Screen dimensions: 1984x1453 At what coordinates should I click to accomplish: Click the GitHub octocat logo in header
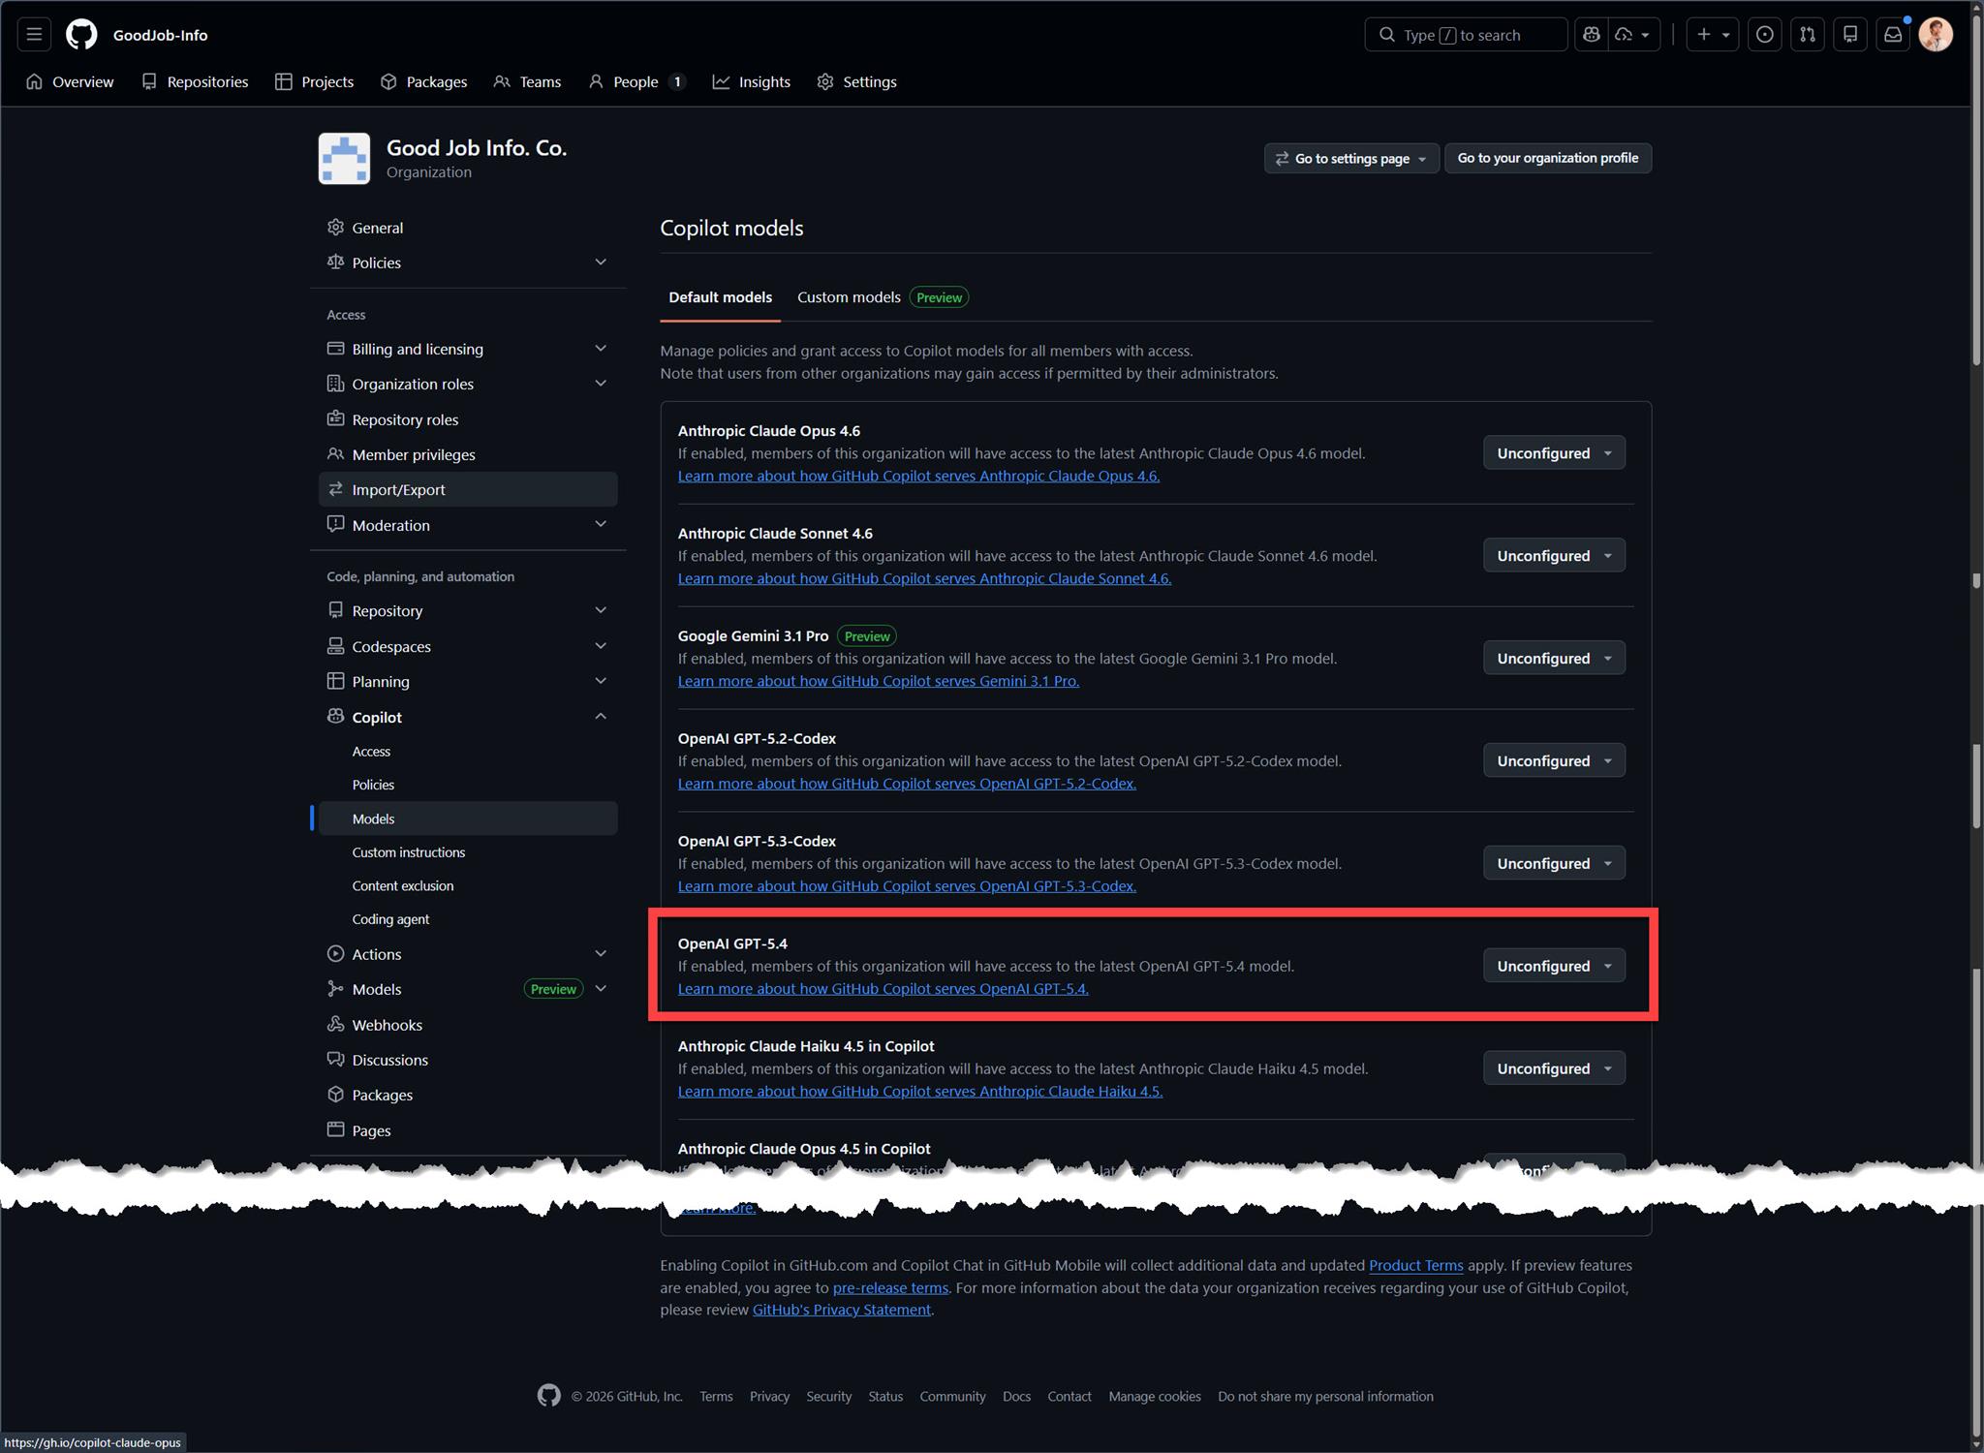coord(81,35)
